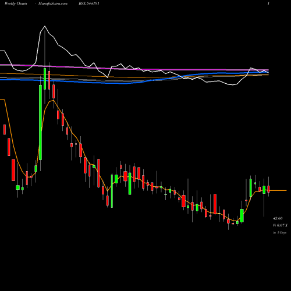291x291 pixels.
Task: Click the "in 5 Days" label
Action: click(x=279, y=232)
